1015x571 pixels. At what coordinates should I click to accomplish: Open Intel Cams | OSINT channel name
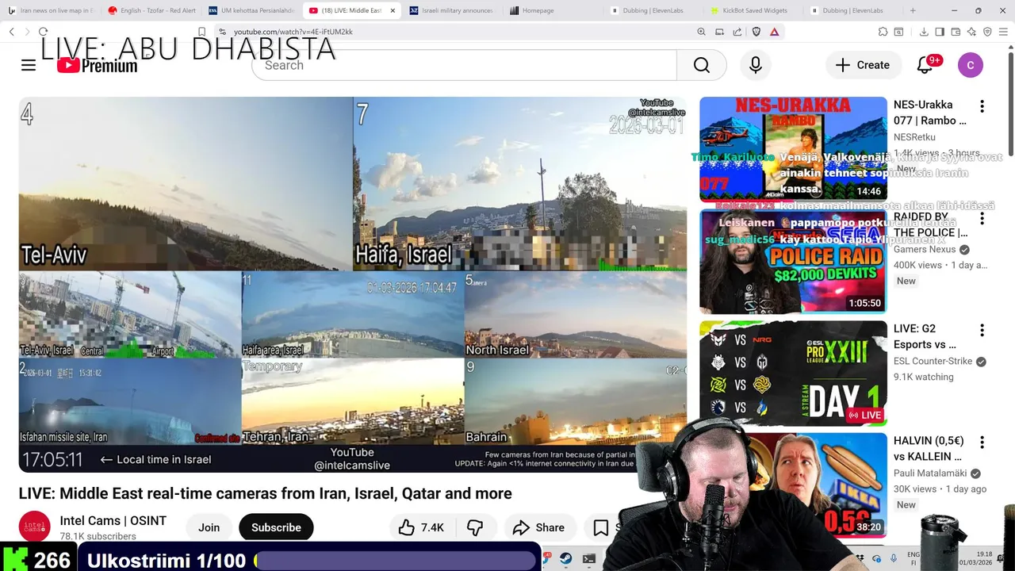[113, 521]
